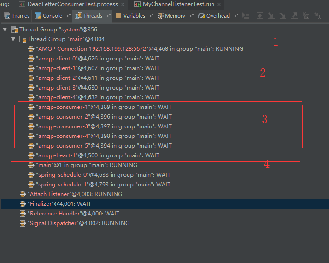329x263 pixels.
Task: Click the Drop Frame debugger icon
Action: 306,16
